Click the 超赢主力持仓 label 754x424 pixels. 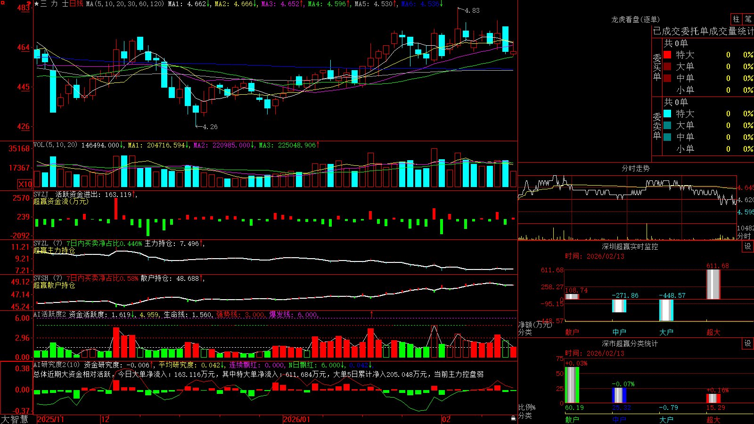(54, 250)
